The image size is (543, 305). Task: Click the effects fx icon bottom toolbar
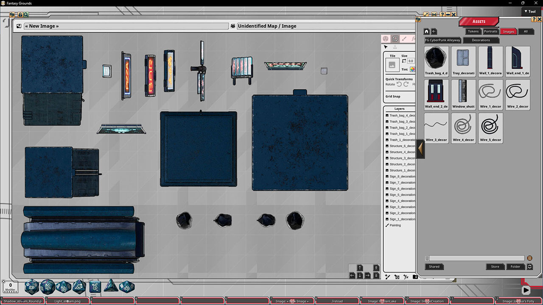[x=406, y=277]
